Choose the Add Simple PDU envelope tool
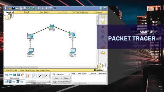The height and width of the screenshot is (92, 164). tap(103, 53)
